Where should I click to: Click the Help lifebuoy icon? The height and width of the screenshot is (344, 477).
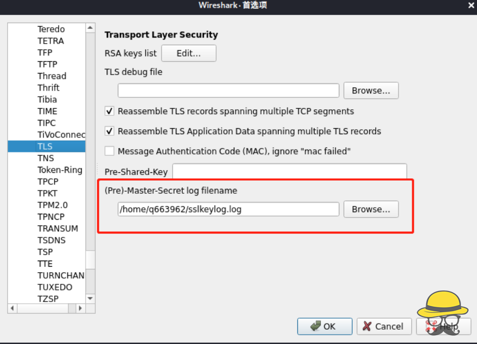click(x=431, y=326)
